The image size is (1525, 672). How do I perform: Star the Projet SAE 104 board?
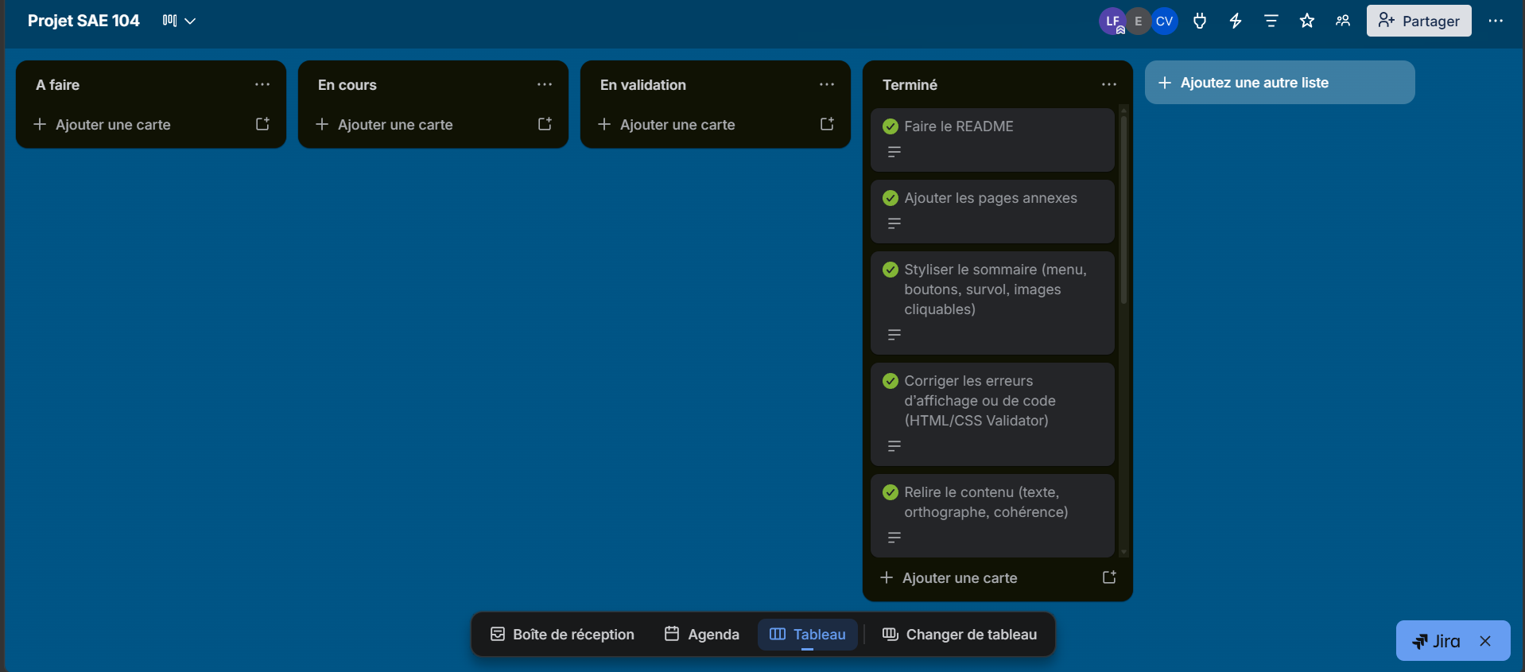pyautogui.click(x=1307, y=21)
